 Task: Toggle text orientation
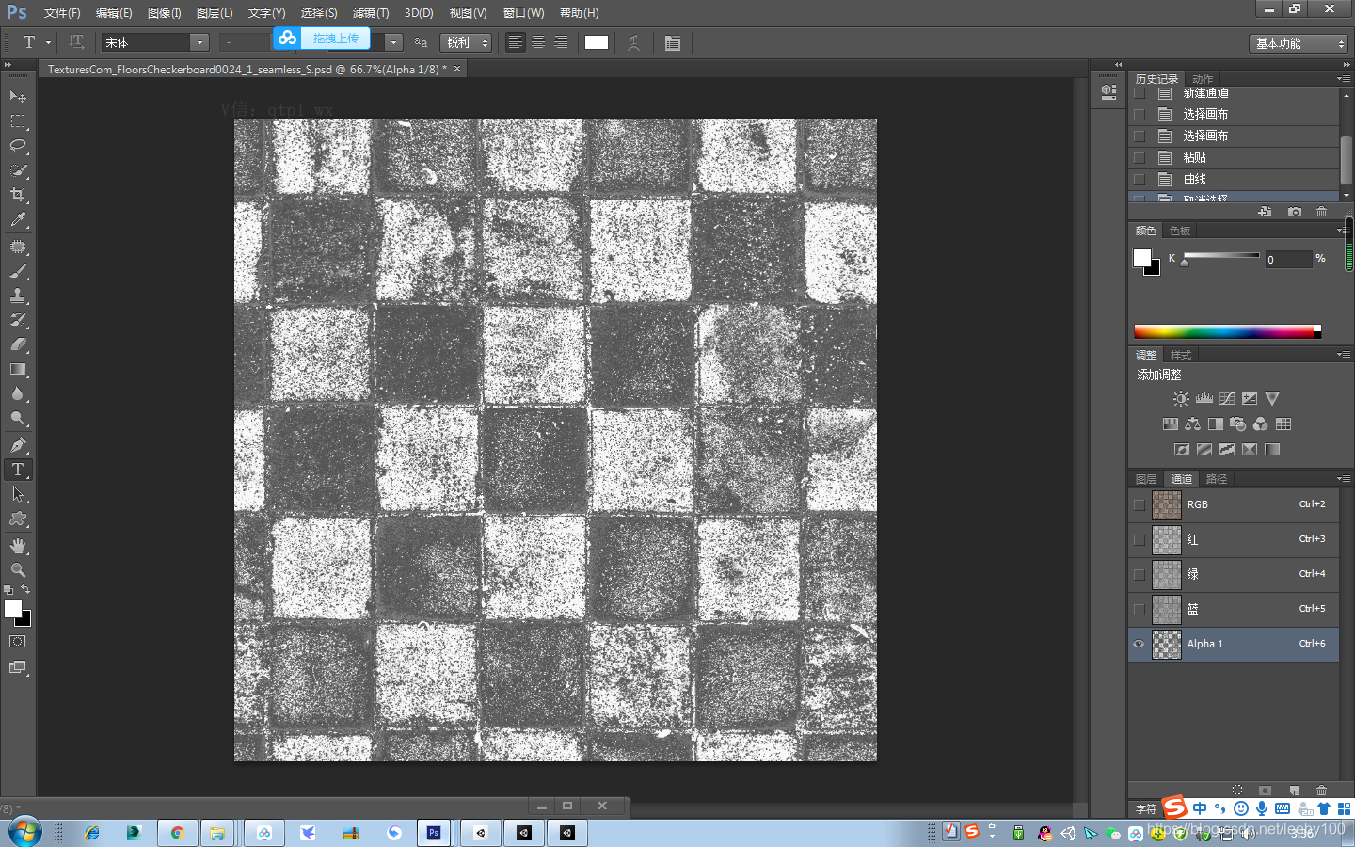76,42
